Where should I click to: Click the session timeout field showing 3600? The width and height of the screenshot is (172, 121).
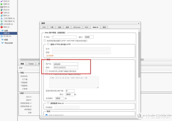60,98
